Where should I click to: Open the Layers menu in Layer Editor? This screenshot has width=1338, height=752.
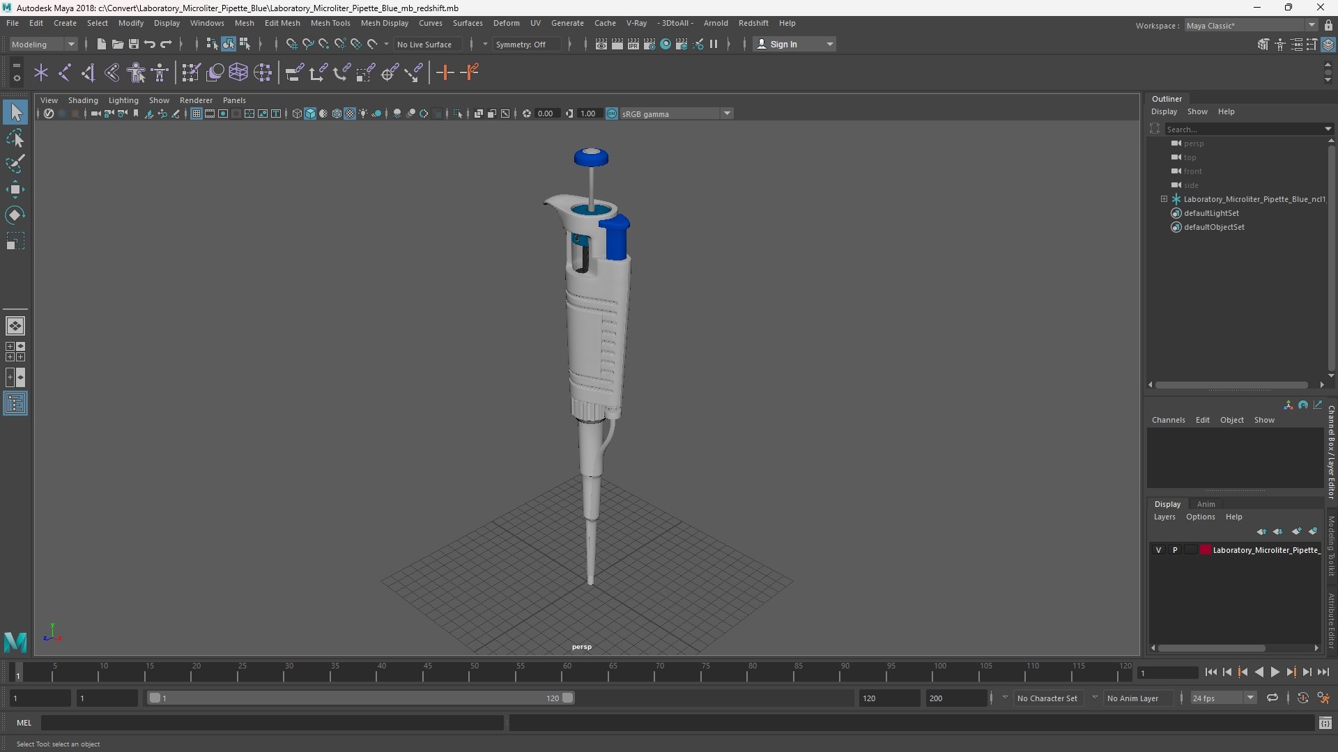(1164, 517)
